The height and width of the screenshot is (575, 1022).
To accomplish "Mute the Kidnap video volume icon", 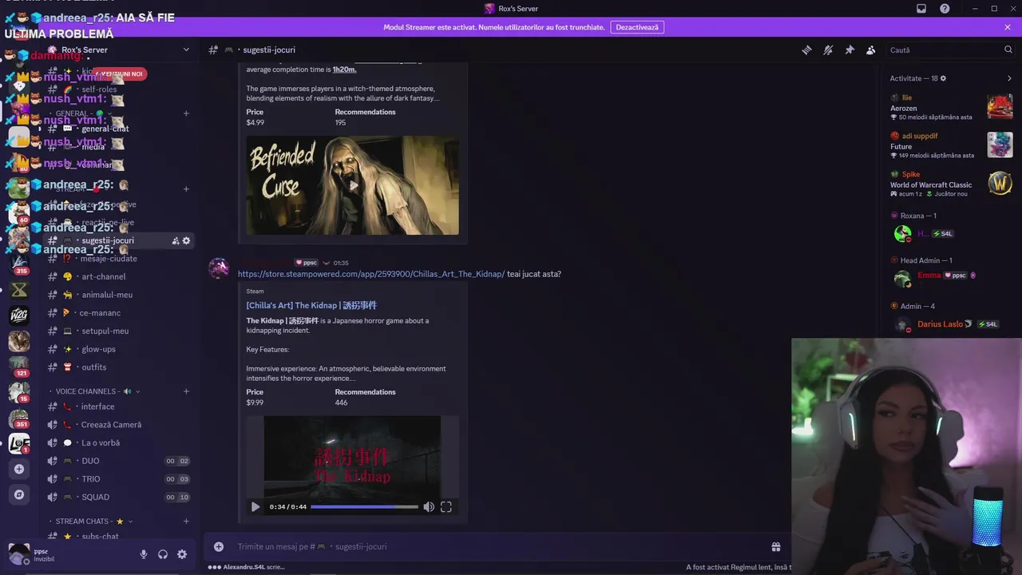I will point(429,507).
